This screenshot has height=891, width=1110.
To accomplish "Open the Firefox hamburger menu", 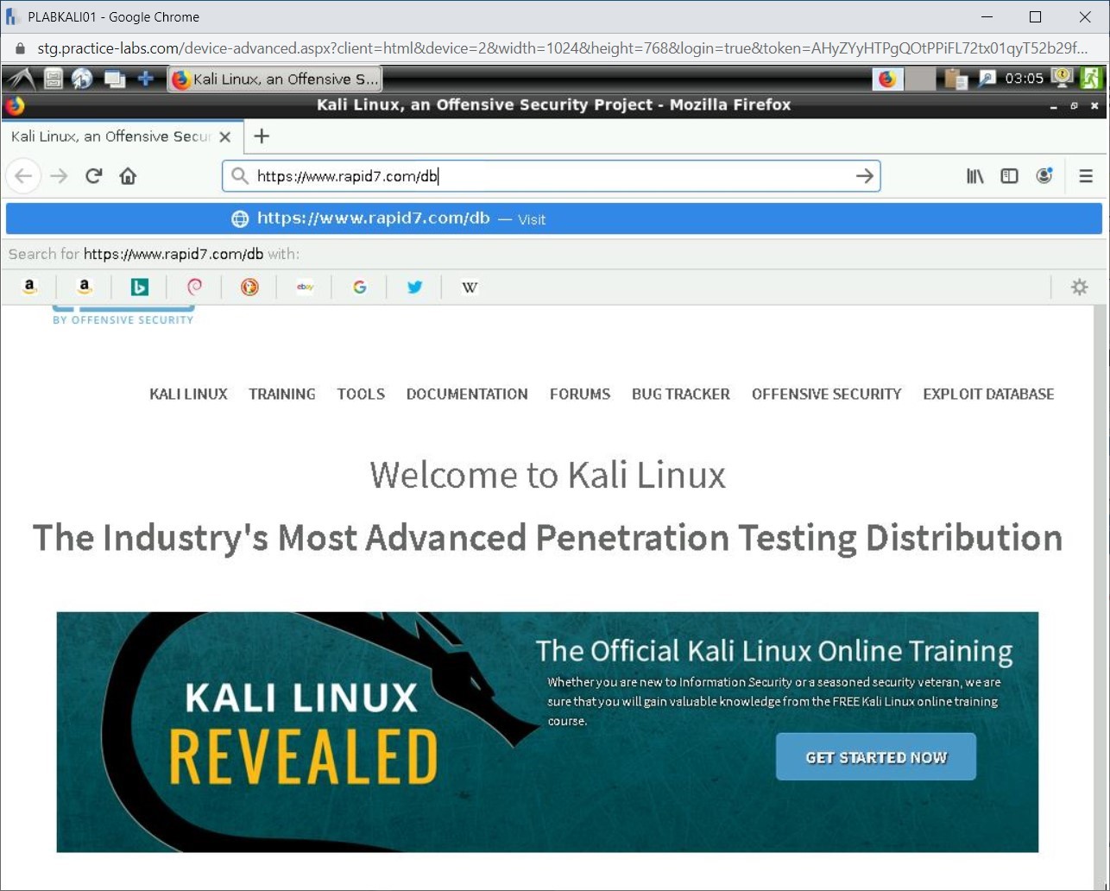I will tap(1086, 176).
